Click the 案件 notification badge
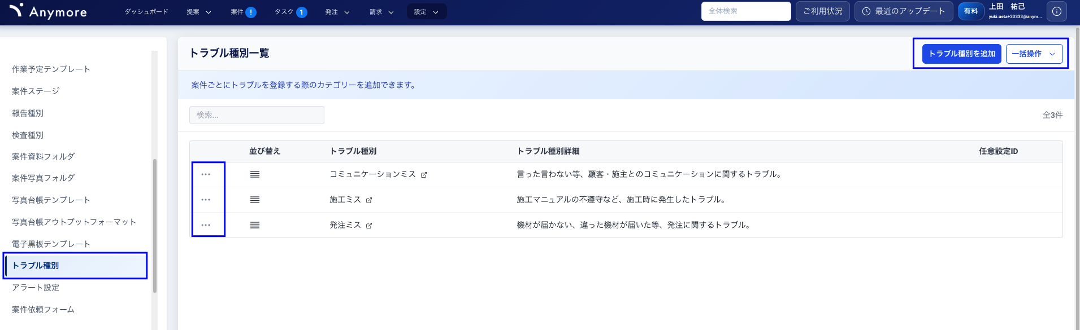 [251, 12]
